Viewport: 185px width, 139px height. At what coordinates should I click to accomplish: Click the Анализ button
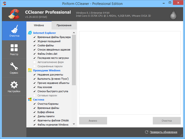coord(93,121)
